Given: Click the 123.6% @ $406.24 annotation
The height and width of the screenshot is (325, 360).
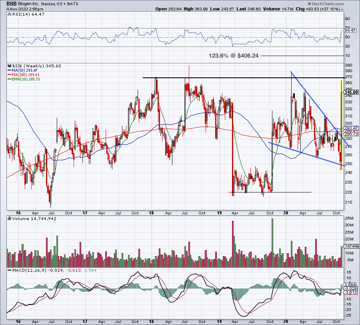Looking at the screenshot, I should pos(234,56).
